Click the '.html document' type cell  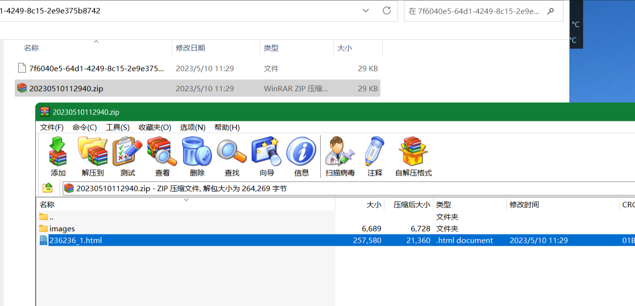(465, 240)
